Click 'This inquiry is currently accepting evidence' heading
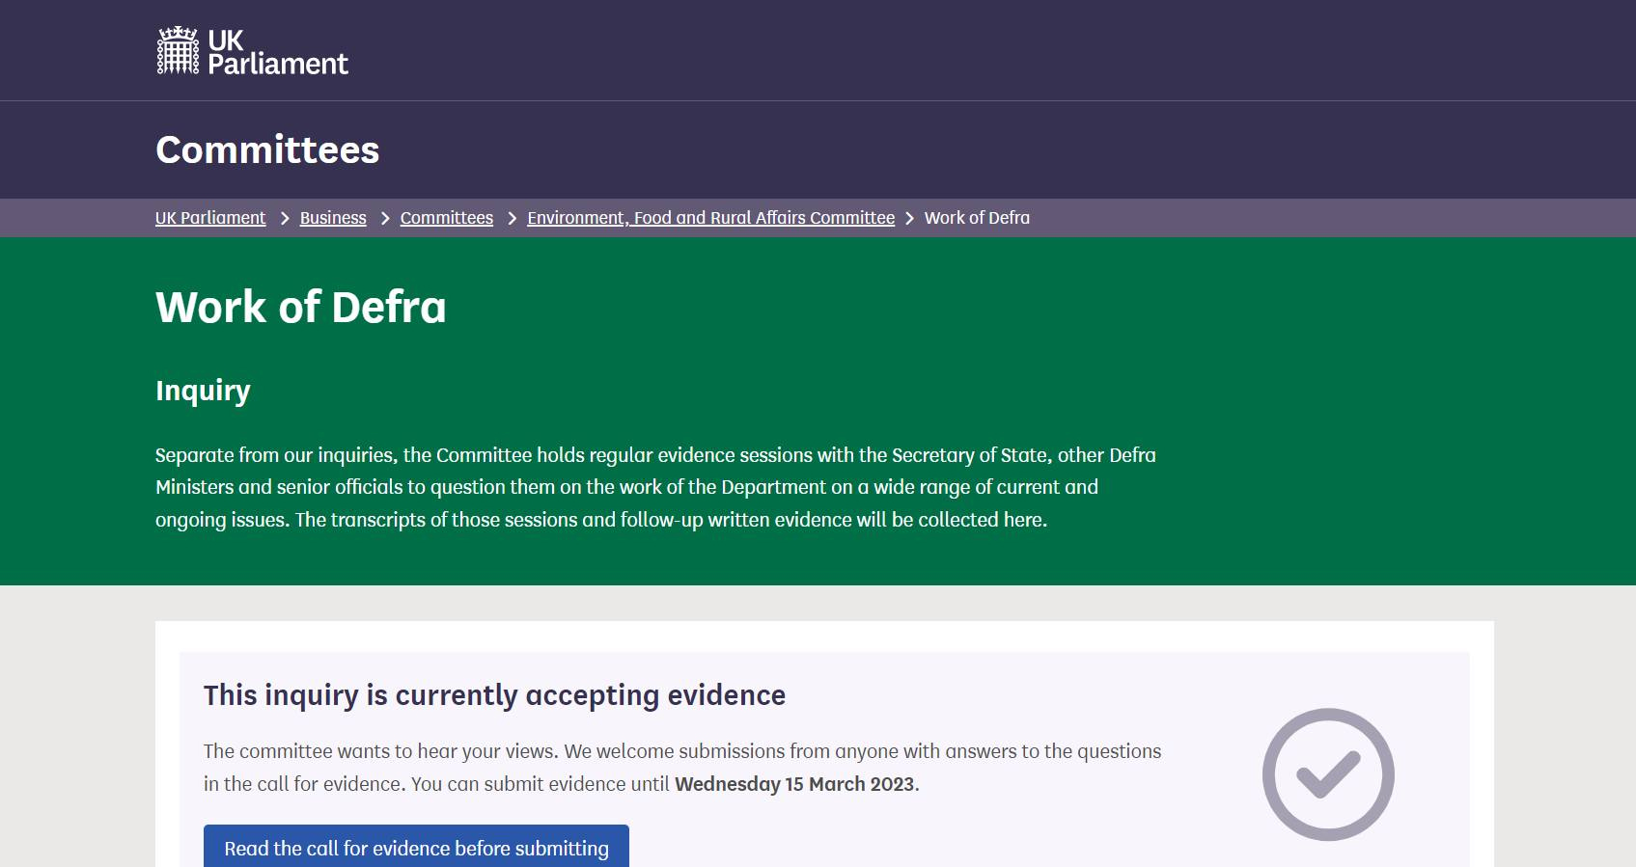 (494, 695)
